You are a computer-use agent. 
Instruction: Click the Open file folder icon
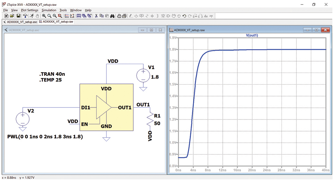point(12,16)
